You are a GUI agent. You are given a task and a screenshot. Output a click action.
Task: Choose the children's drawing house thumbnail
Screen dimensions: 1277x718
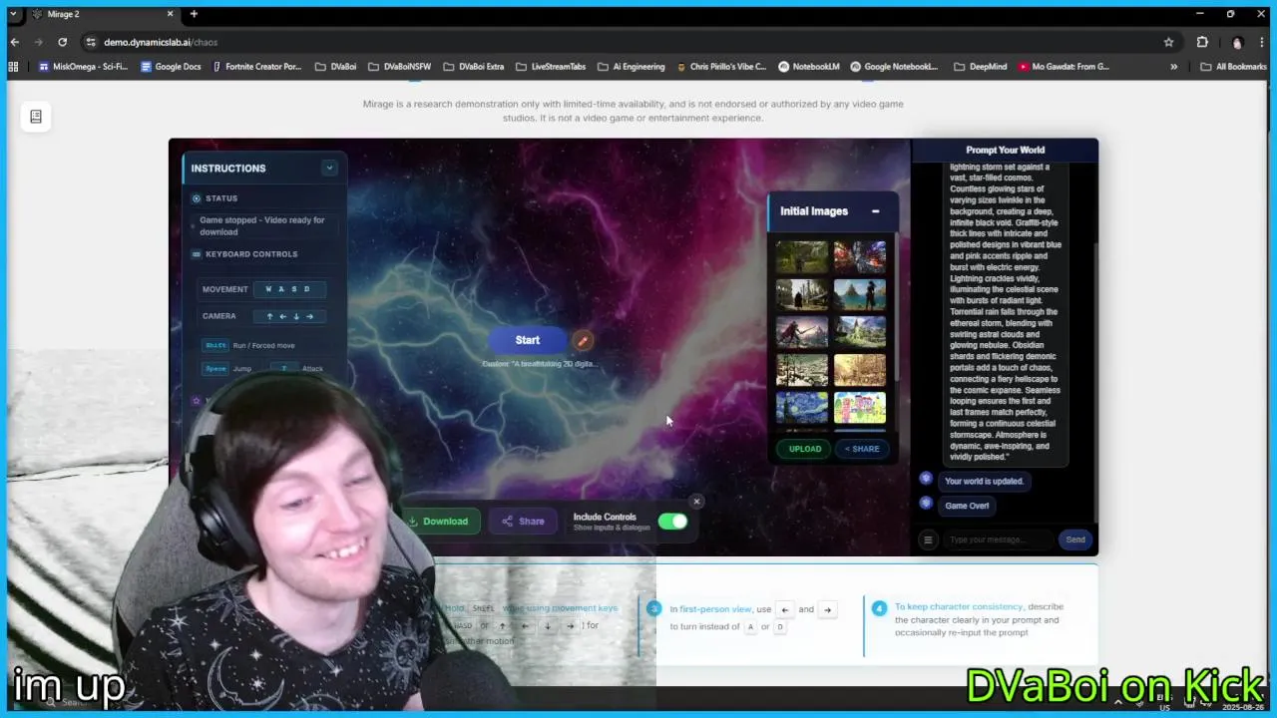click(860, 407)
